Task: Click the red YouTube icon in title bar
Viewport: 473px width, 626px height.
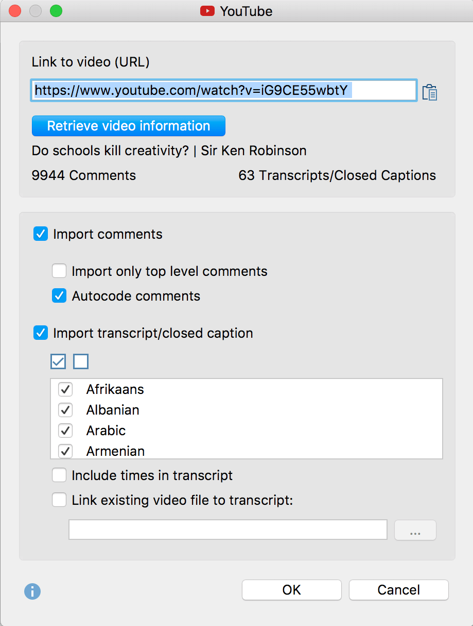Action: click(x=207, y=11)
